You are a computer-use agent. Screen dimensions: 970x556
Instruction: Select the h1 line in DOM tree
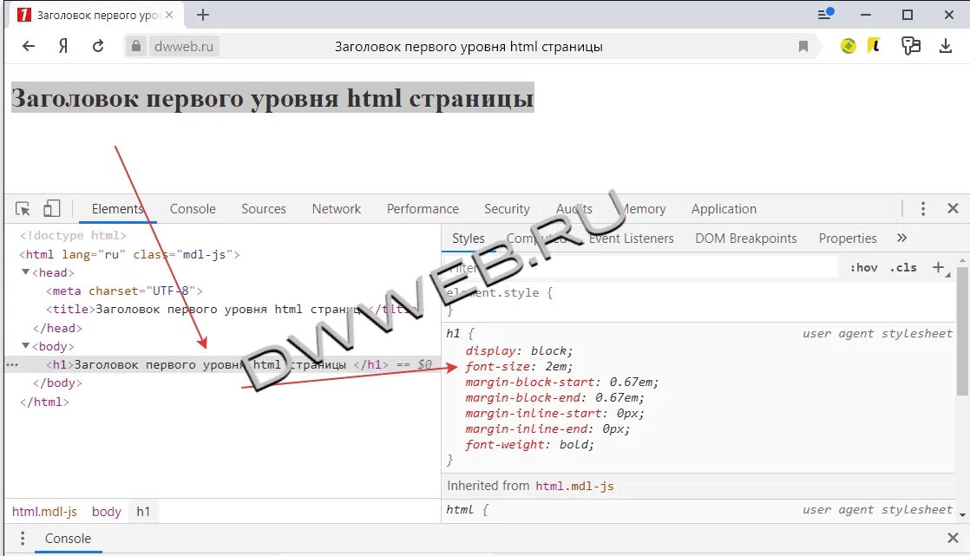[223, 365]
